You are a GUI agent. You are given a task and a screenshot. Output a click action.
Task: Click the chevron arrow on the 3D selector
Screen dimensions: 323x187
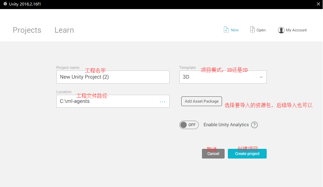261,77
